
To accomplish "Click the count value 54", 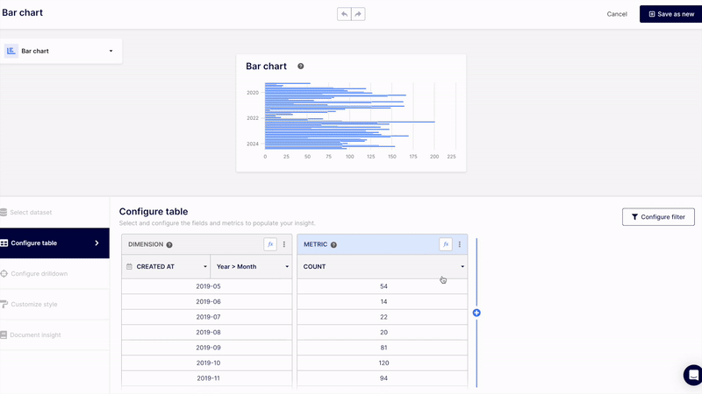I will 383,286.
